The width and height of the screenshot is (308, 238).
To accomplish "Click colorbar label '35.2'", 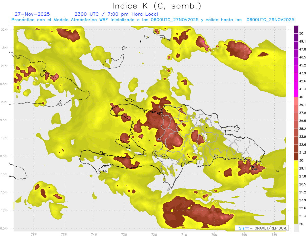I will coord(303,129).
